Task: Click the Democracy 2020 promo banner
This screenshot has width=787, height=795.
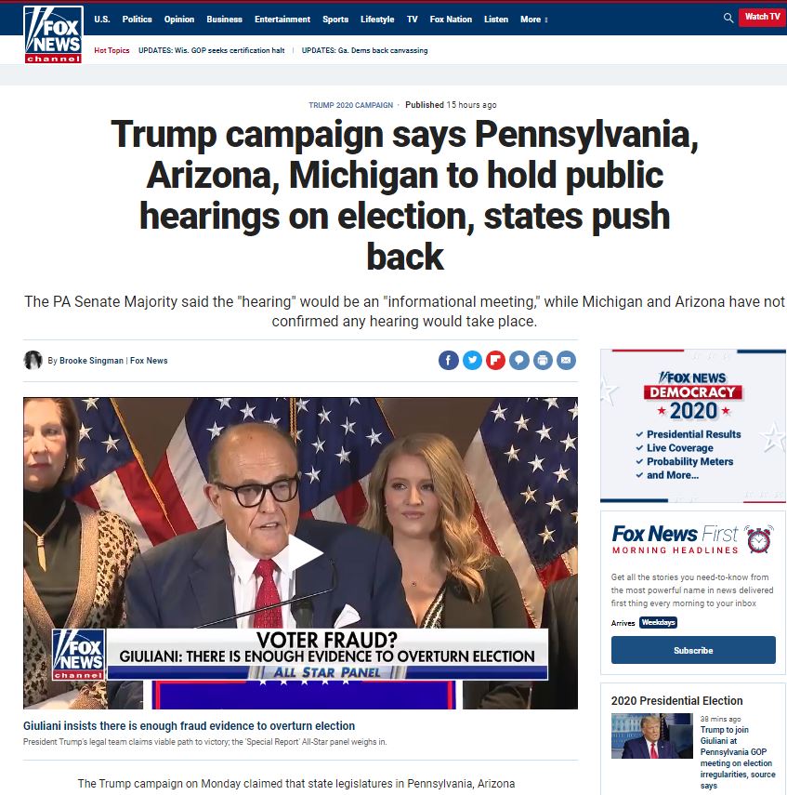Action: (x=693, y=426)
